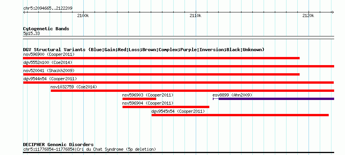
Task: Click the nsv520041 (Shaikh2009) red bar
Action: (161, 74)
